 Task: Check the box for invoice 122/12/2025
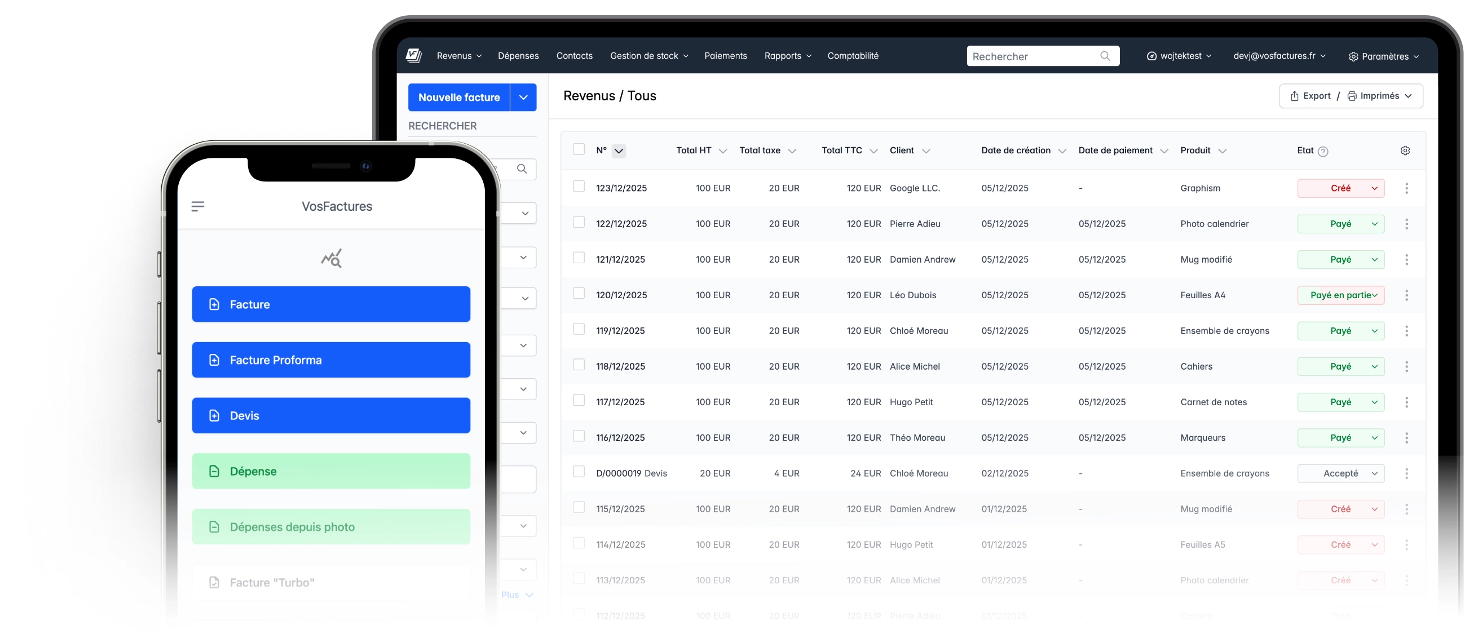coord(579,223)
